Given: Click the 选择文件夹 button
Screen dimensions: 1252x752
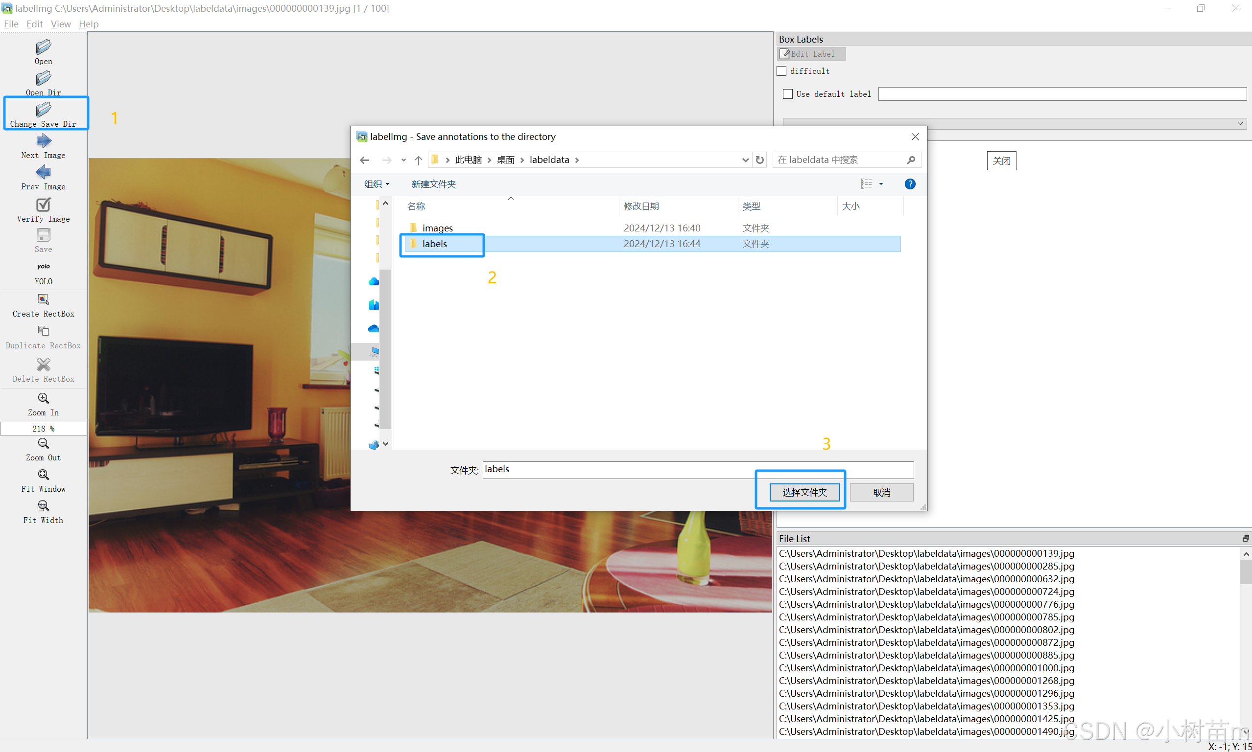Looking at the screenshot, I should click(x=804, y=492).
